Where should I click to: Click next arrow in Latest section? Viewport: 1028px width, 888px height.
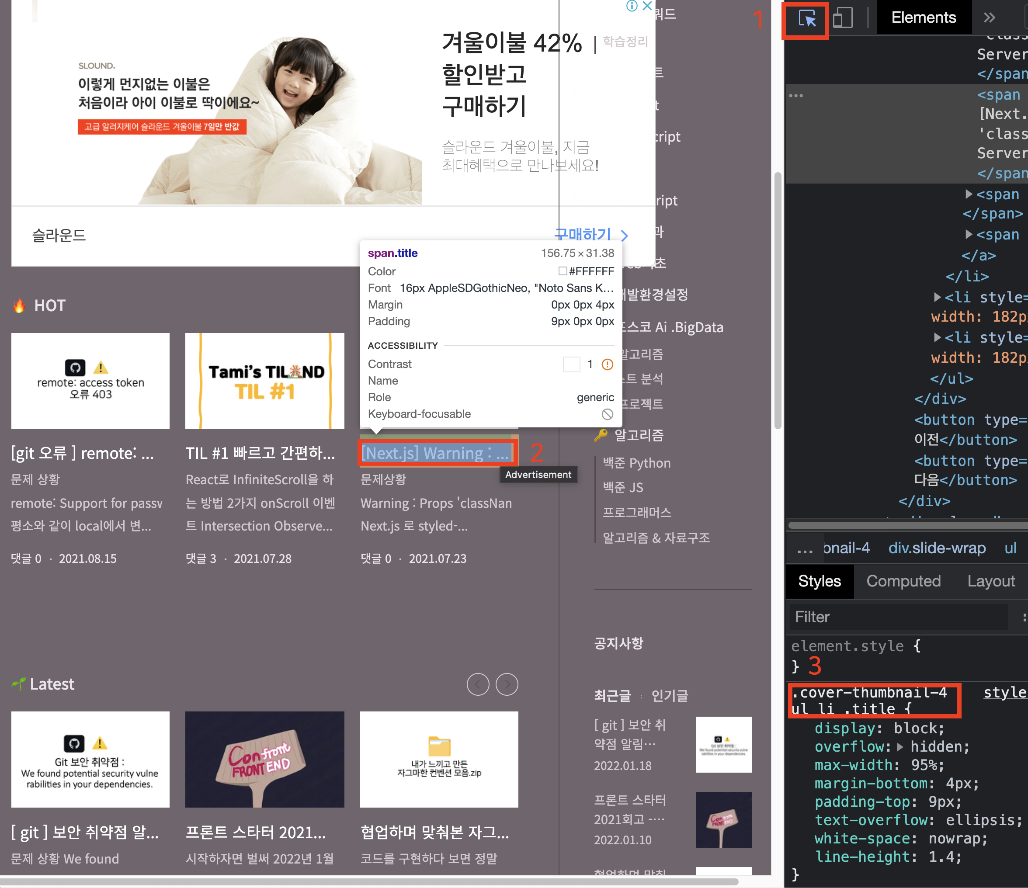[507, 685]
